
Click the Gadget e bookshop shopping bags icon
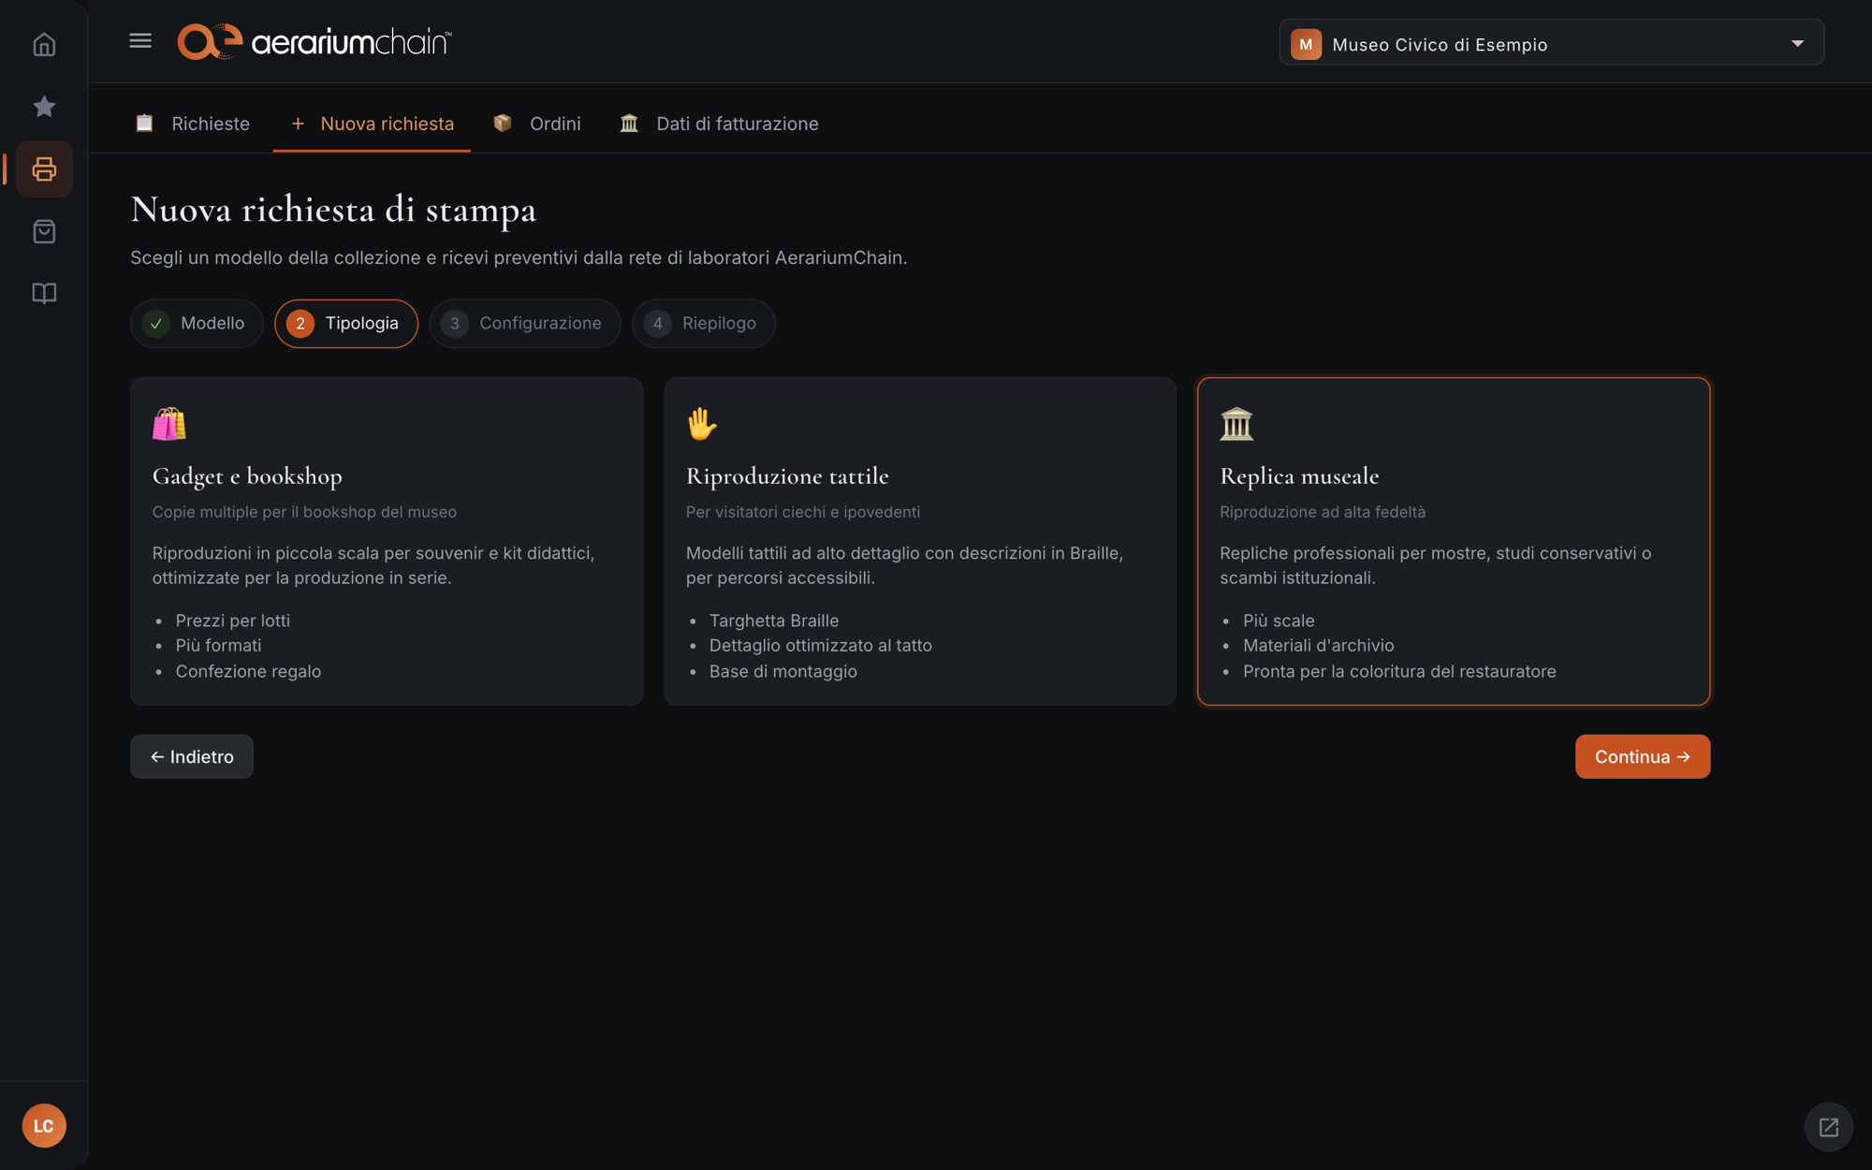click(x=169, y=424)
